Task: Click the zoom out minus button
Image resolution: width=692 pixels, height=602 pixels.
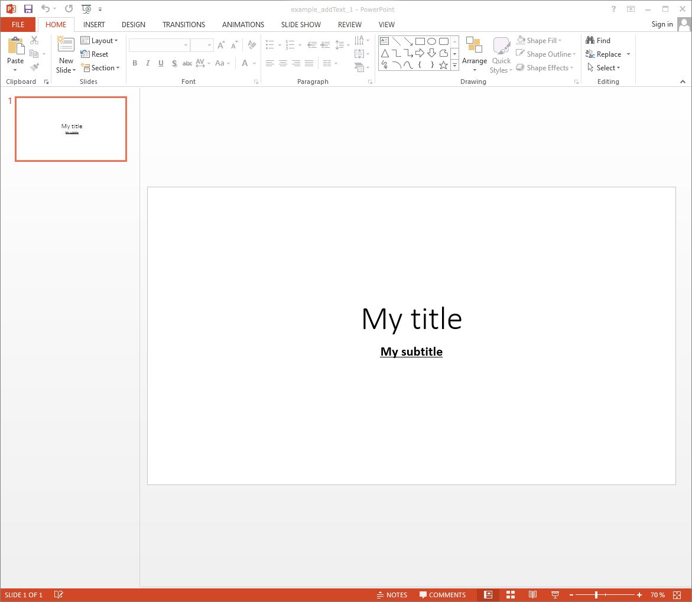Action: tap(571, 595)
